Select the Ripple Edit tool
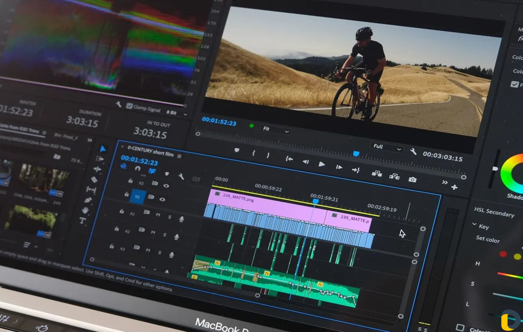The height and width of the screenshot is (332, 523). coord(97,169)
